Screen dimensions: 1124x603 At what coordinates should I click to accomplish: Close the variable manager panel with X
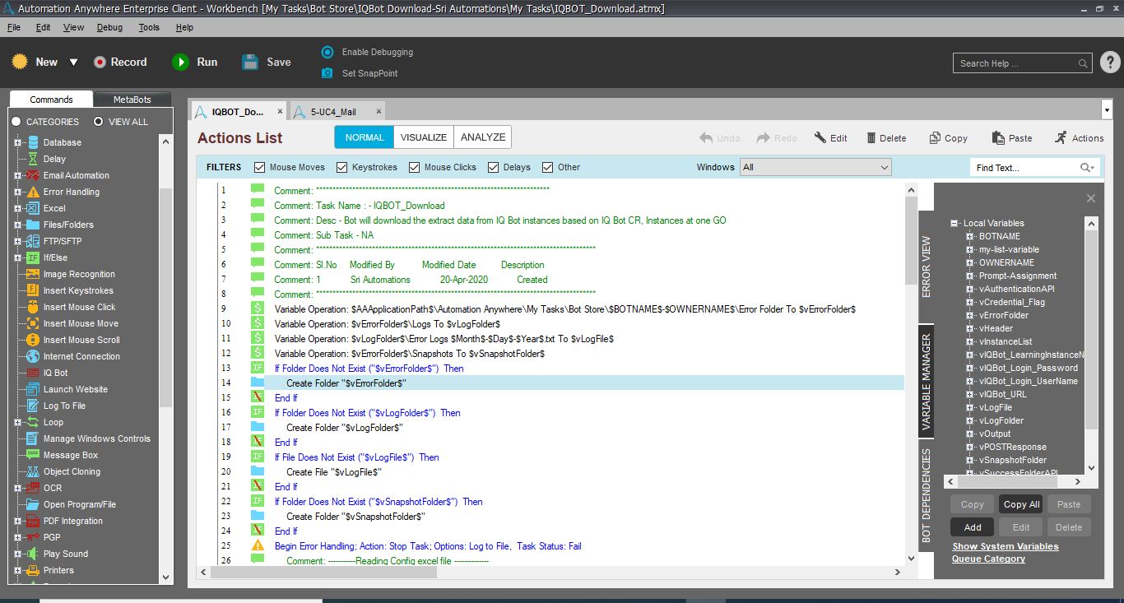1090,198
